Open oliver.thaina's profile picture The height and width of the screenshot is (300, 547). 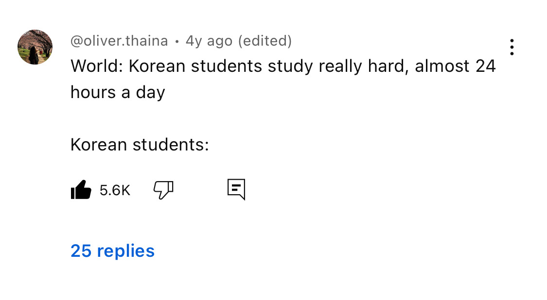(35, 47)
